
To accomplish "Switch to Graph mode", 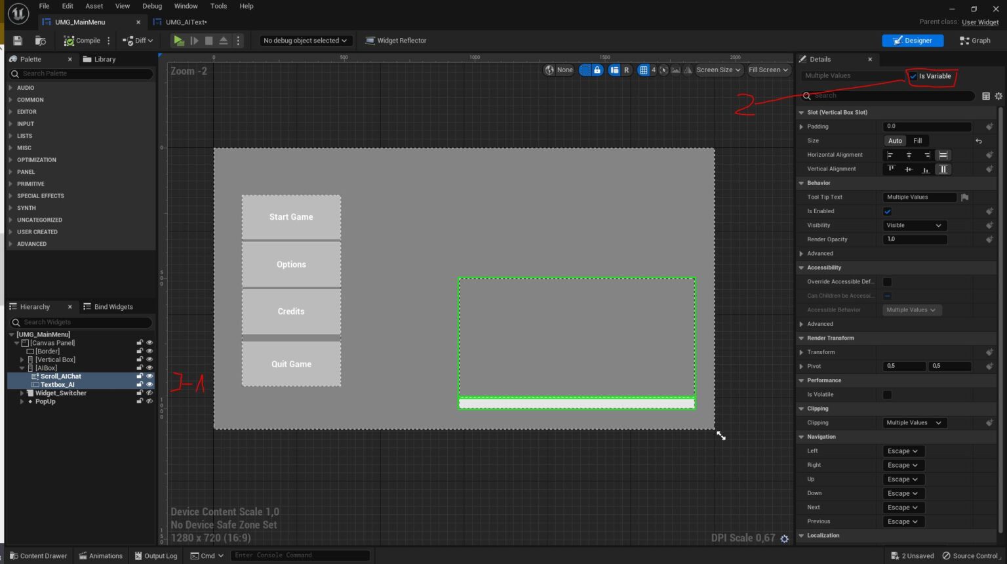I will (975, 40).
